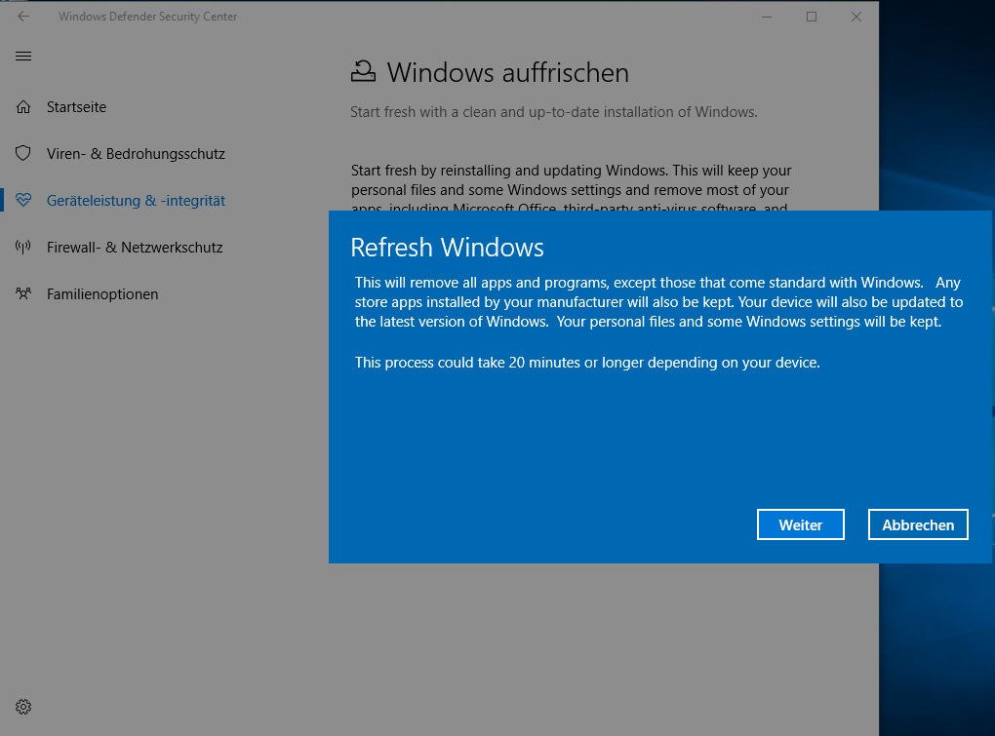Screen dimensions: 995x736
Task: Go back with the arrow in the title bar
Action: click(x=23, y=17)
